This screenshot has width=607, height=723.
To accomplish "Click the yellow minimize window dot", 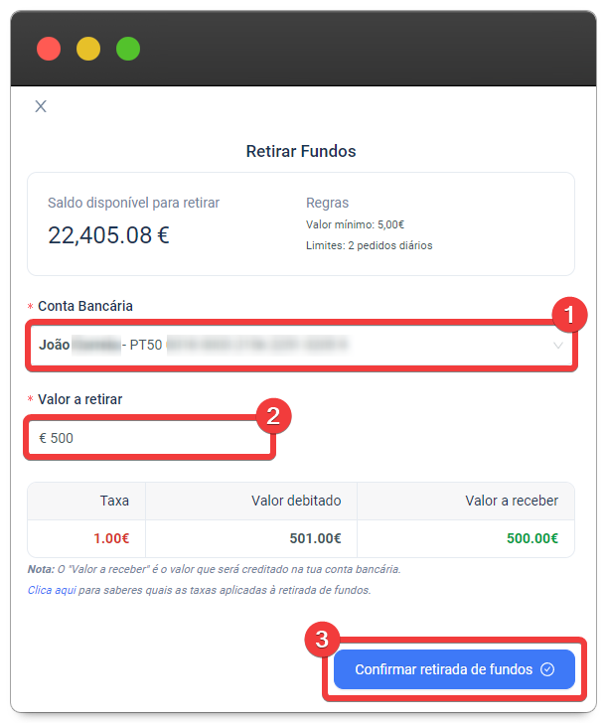I will click(x=88, y=49).
